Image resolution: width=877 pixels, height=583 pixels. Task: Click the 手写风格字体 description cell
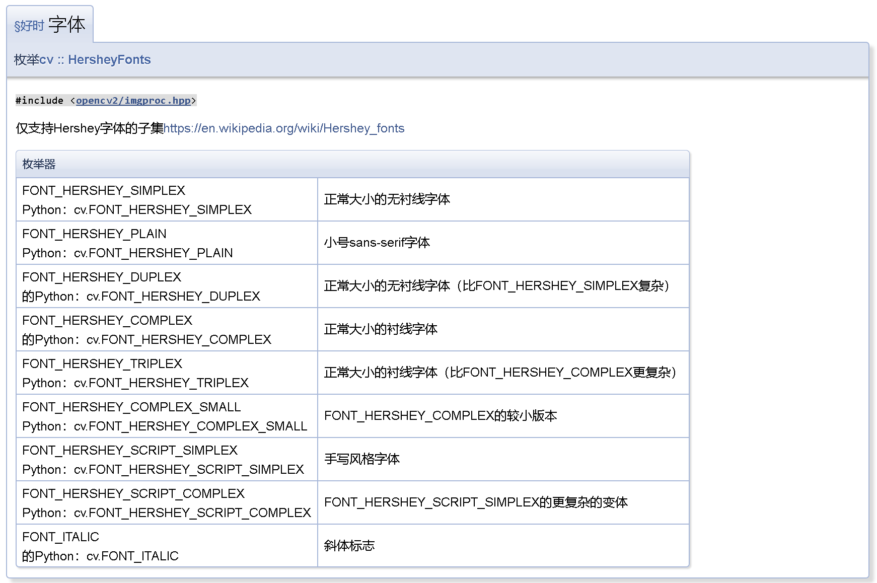click(362, 459)
